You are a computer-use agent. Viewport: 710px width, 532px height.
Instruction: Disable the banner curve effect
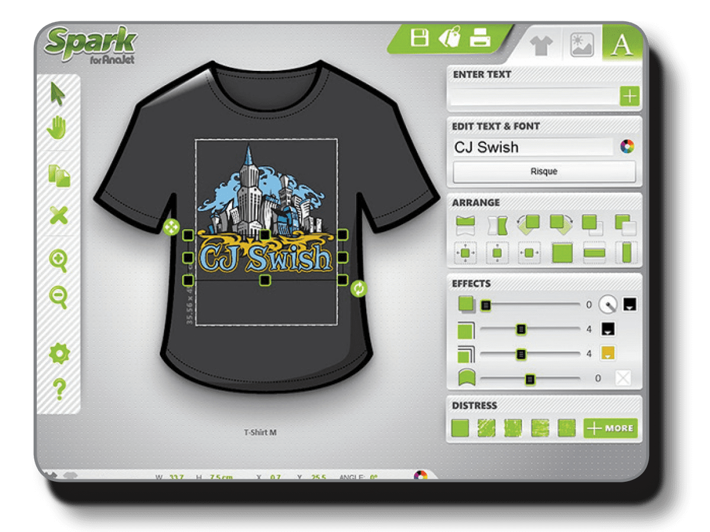623,378
